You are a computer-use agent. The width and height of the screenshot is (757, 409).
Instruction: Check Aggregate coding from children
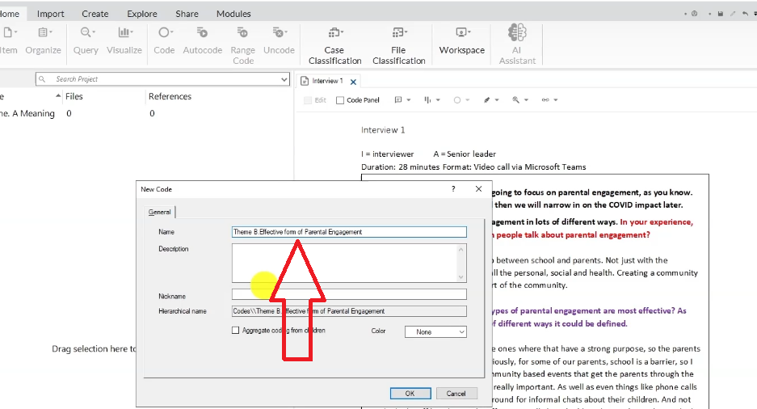click(x=236, y=331)
